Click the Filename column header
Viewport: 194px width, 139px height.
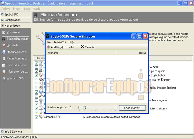click(81, 53)
